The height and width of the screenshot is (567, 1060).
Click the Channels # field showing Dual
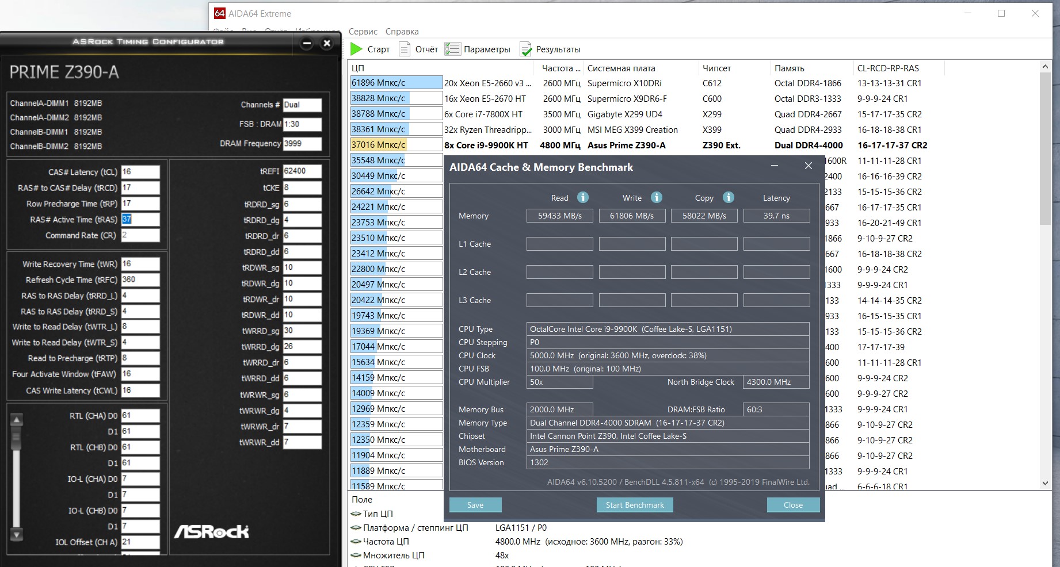302,105
